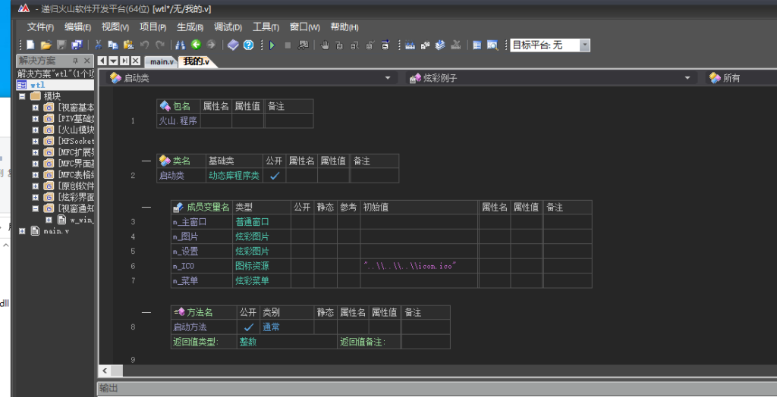Expand main.v in solution tree
Screen dimensions: 777x397
(22, 231)
